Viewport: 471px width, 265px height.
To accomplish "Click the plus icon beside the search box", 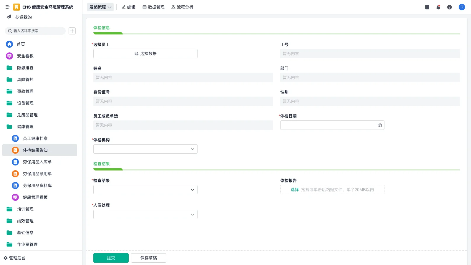I will coord(72,31).
